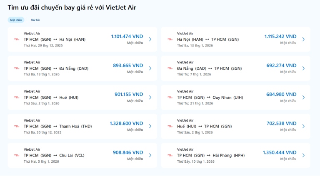Click VietJet logo on the Hà Nội–TP HCM card
This screenshot has height=176, width=320.
pyautogui.click(x=170, y=39)
